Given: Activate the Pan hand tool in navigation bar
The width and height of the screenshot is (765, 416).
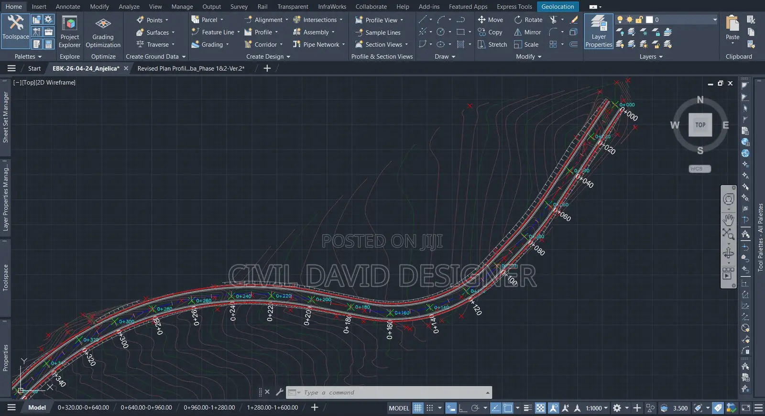Looking at the screenshot, I should click(x=728, y=220).
